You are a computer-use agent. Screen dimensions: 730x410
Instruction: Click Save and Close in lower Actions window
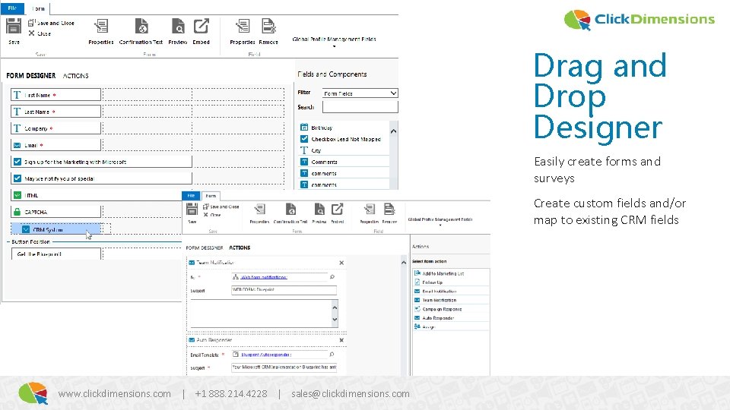coord(221,207)
